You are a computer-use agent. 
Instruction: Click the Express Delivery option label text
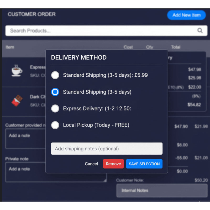97,108
